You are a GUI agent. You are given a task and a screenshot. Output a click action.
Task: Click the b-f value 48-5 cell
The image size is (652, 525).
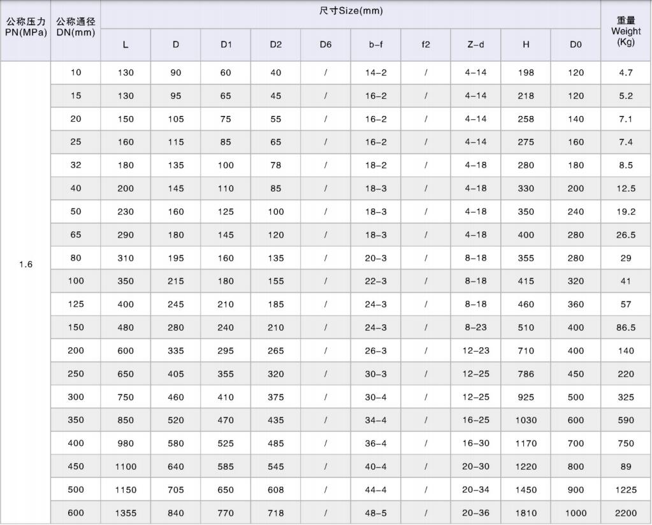click(x=375, y=513)
